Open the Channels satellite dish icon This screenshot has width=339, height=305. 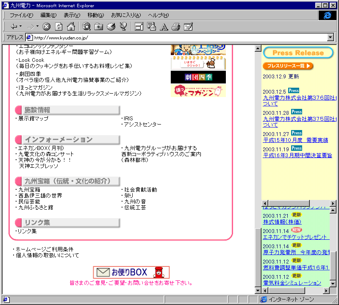coord(123,27)
